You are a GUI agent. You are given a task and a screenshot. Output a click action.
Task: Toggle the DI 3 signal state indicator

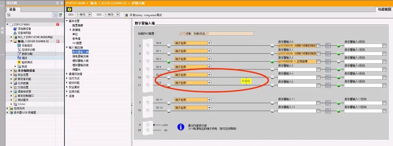[169, 69]
